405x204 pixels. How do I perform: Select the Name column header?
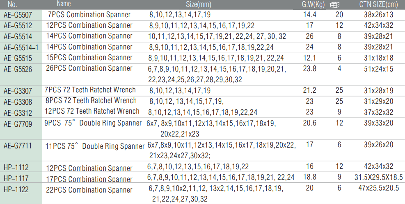click(64, 4)
